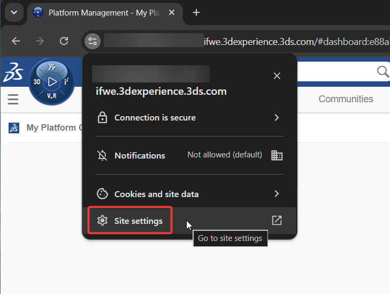Click the search magnifier icon
Image resolution: width=390 pixels, height=294 pixels.
(383, 72)
